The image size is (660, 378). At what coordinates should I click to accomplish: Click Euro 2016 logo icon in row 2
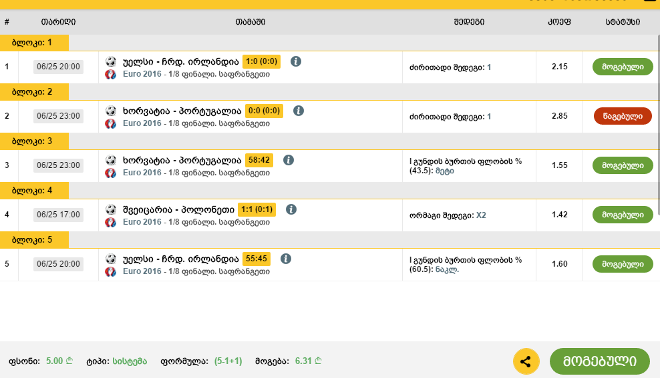pyautogui.click(x=111, y=124)
